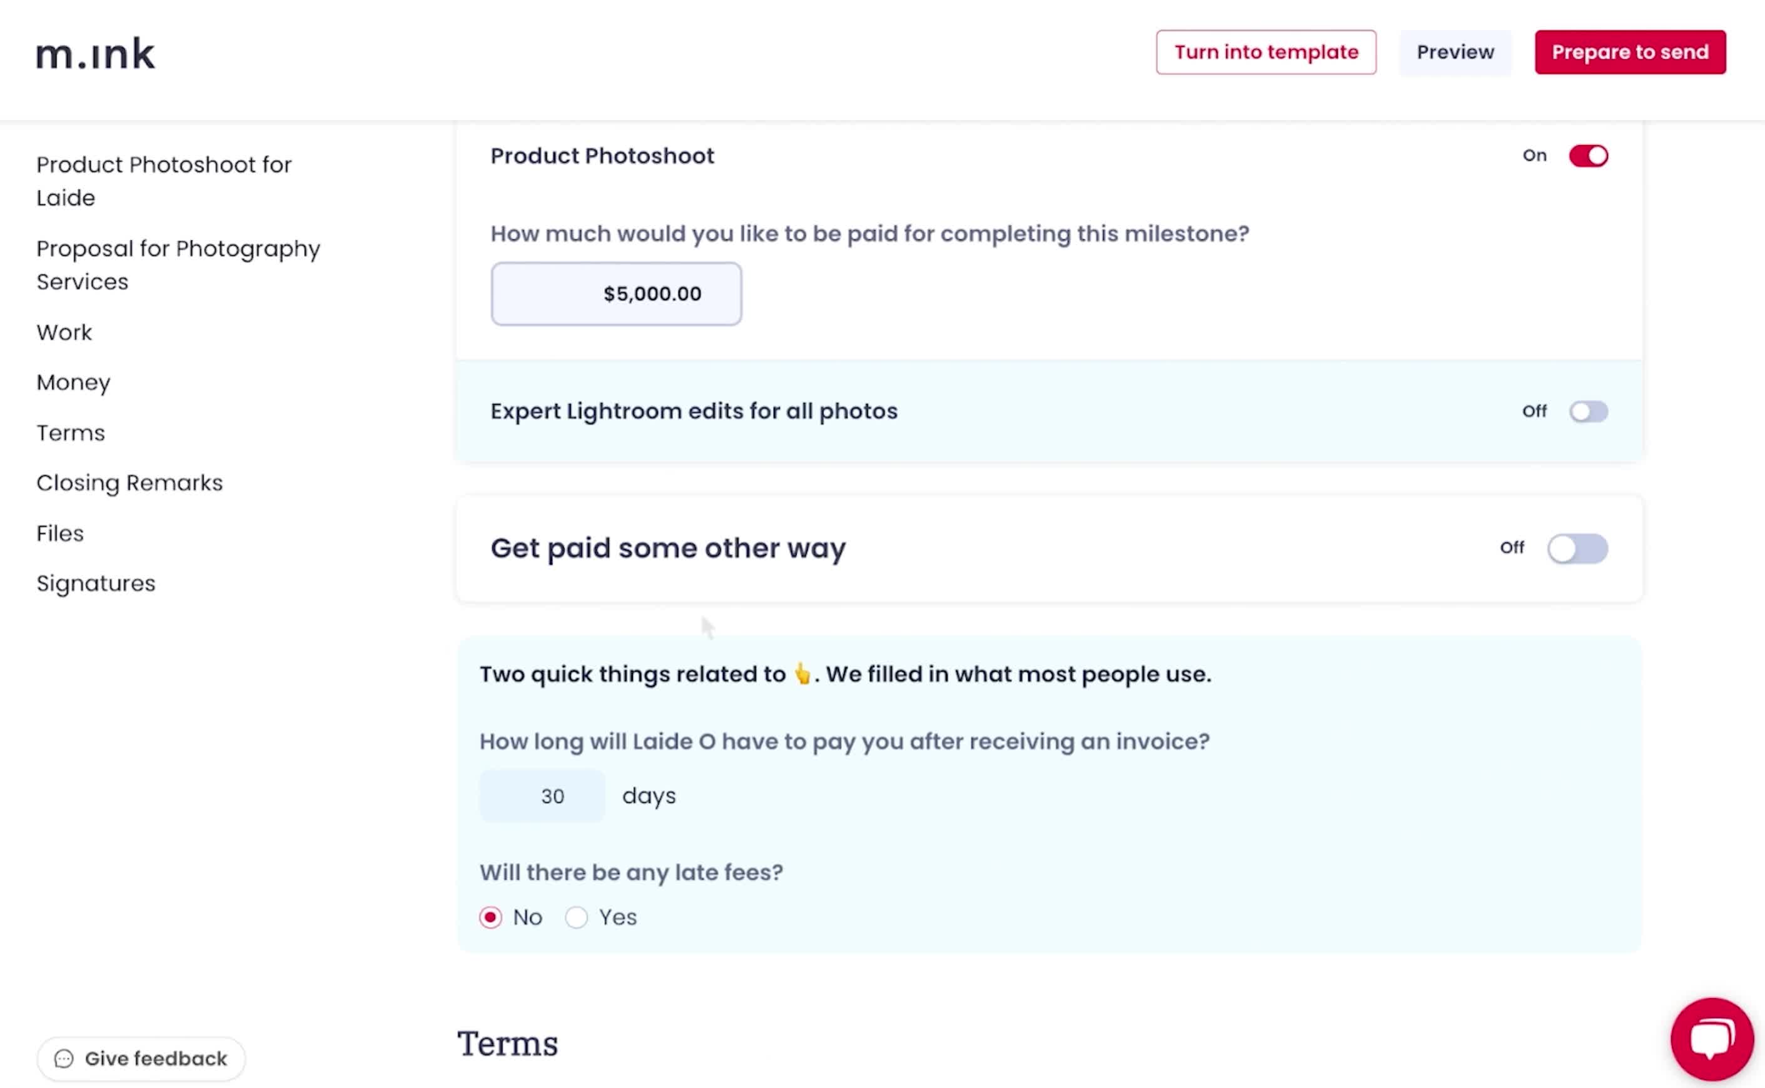The width and height of the screenshot is (1765, 1088).
Task: Enable Expert Lightroom edits toggle
Action: tap(1588, 411)
